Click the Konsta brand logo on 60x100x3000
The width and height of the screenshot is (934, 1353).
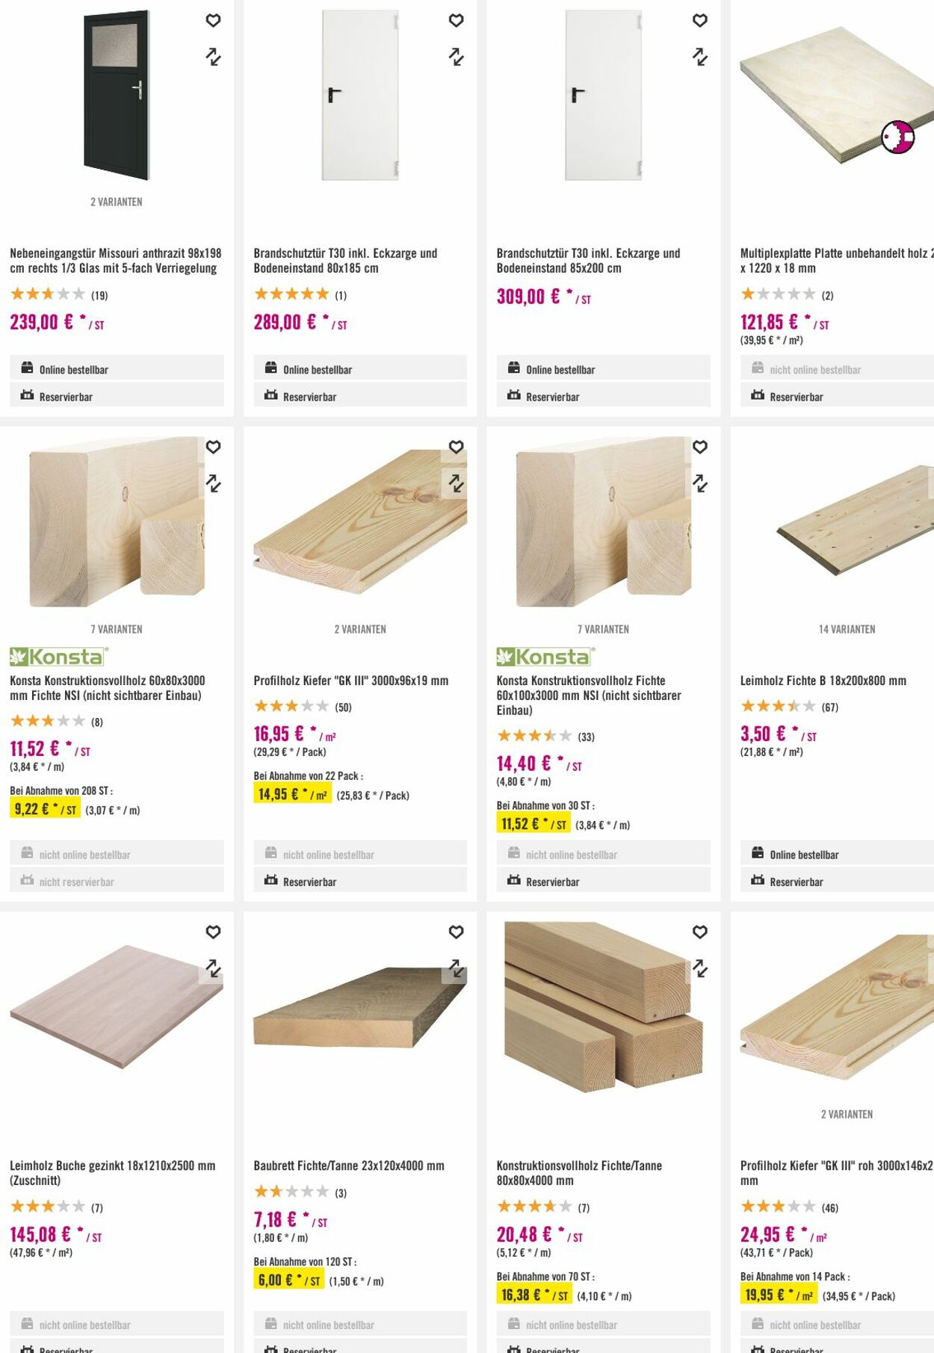pyautogui.click(x=545, y=657)
